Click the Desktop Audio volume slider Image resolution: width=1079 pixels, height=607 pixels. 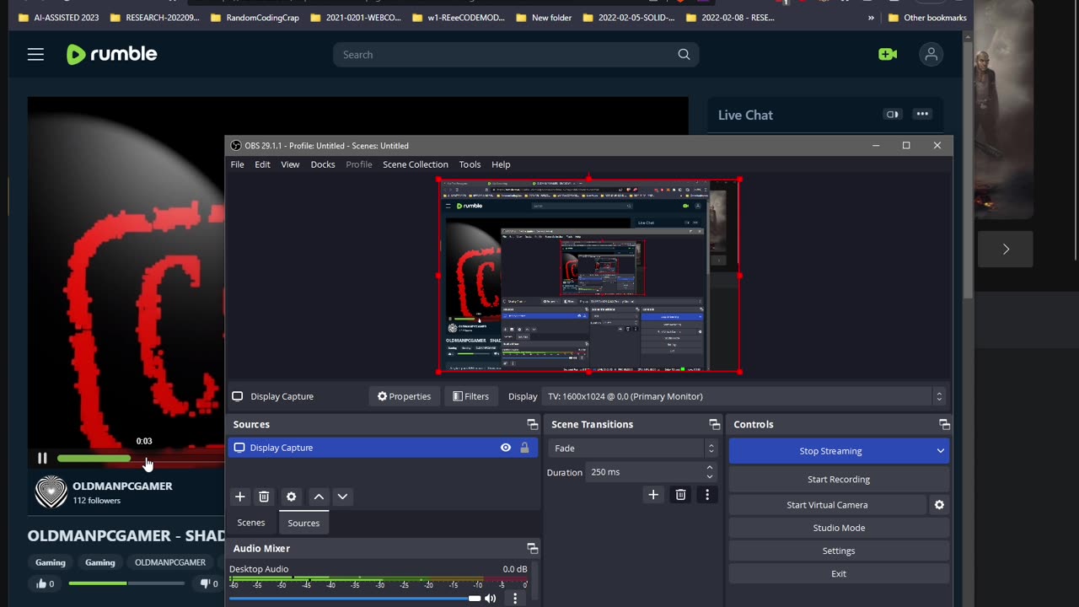355,599
